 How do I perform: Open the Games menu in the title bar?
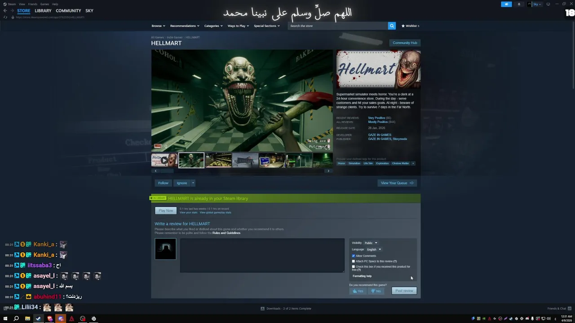click(44, 4)
